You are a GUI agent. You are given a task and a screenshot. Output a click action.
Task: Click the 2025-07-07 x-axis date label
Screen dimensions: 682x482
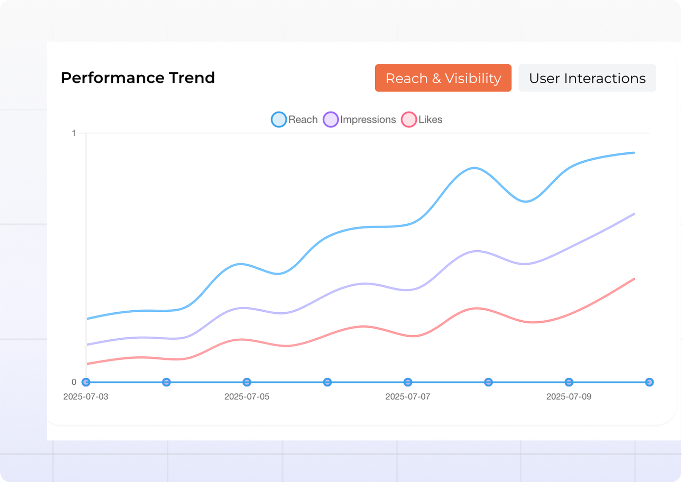408,397
